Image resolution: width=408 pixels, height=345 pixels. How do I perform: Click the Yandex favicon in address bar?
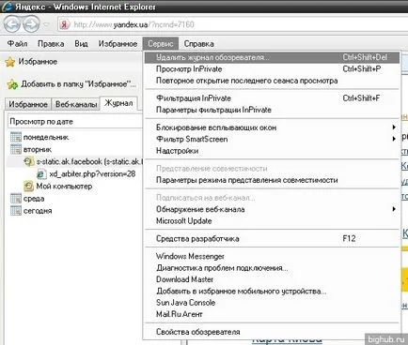coord(64,24)
